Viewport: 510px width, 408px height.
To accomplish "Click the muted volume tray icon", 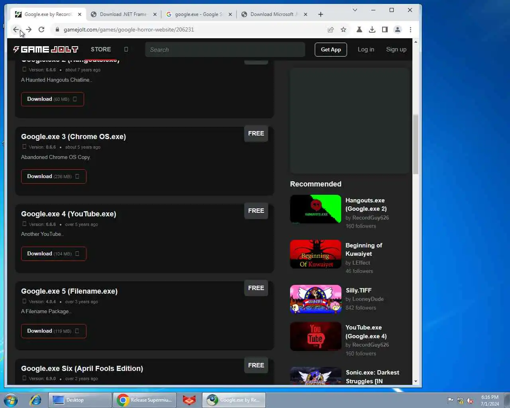I will (x=470, y=400).
